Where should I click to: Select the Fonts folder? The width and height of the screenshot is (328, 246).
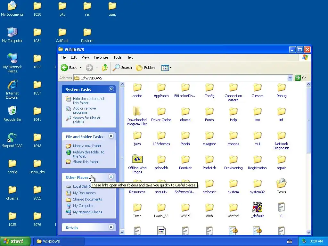209,115
